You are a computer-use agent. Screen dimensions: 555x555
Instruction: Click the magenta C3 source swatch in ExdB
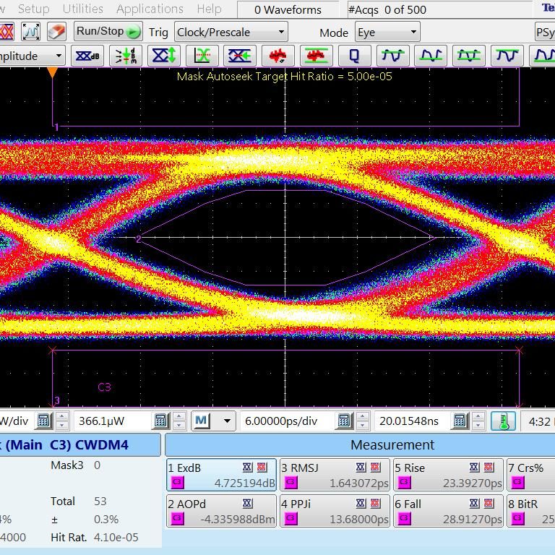(178, 483)
